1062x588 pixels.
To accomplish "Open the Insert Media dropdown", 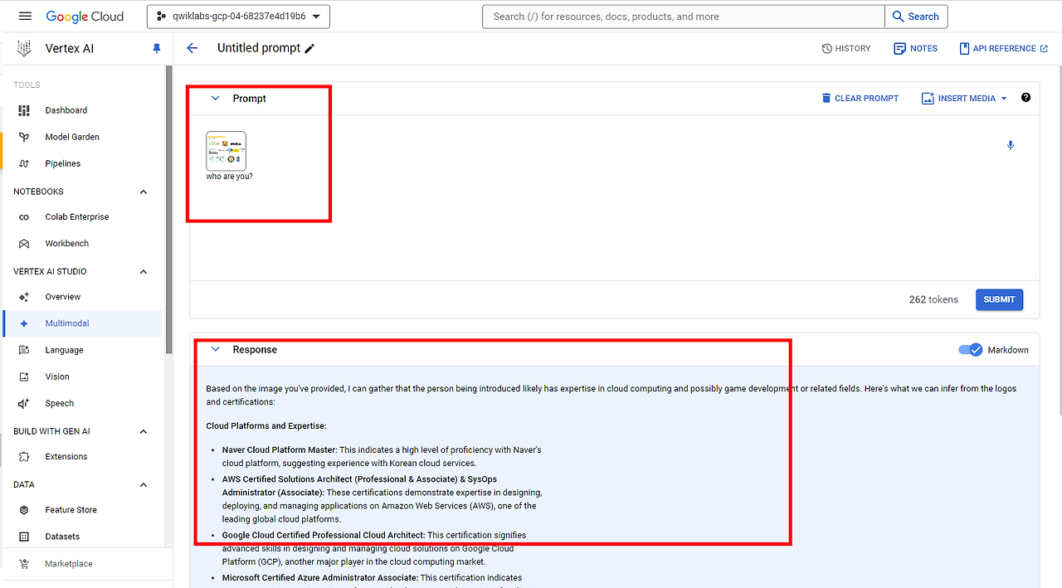I will coord(964,98).
